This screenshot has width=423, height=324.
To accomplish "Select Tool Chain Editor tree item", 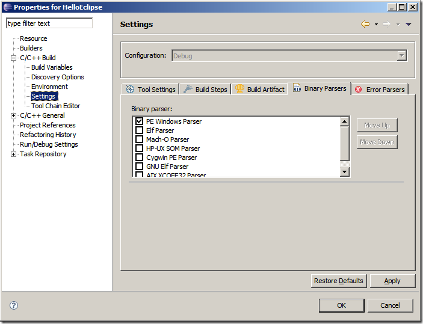I will (55, 106).
